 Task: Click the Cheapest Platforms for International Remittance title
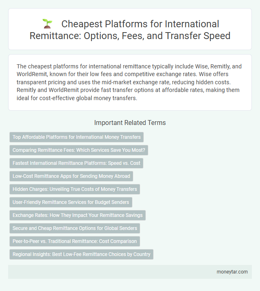130,30
